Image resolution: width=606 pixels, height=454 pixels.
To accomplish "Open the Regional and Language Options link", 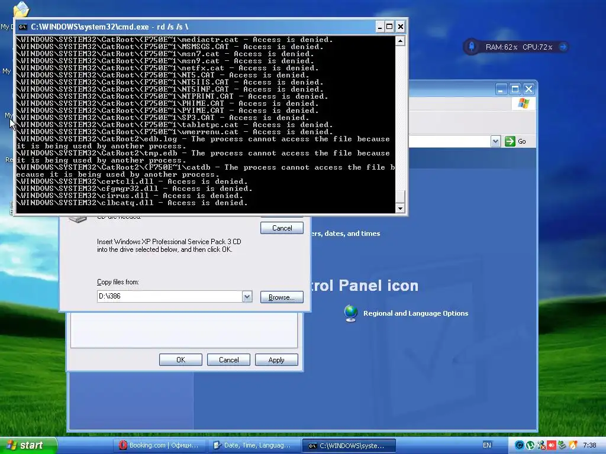I will click(x=415, y=313).
